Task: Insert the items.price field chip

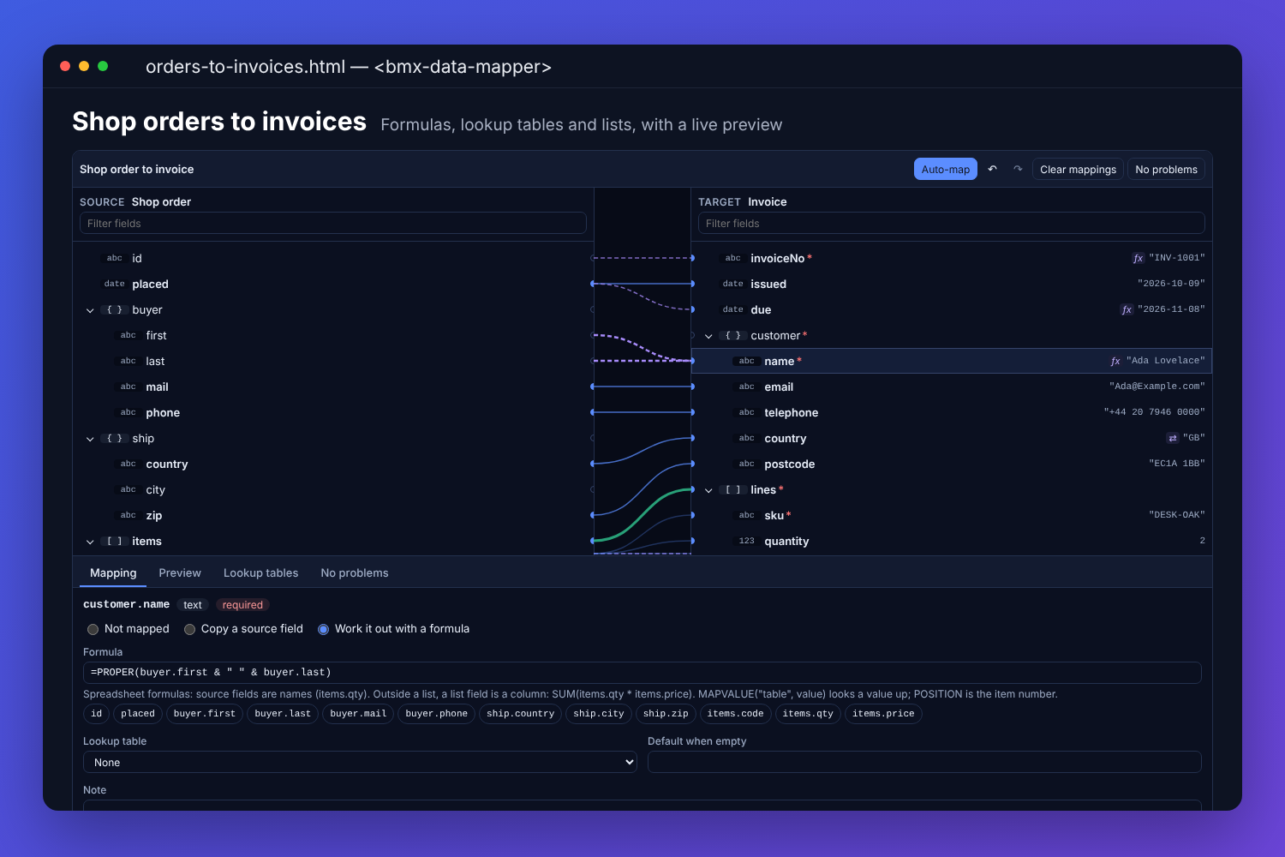Action: (883, 713)
